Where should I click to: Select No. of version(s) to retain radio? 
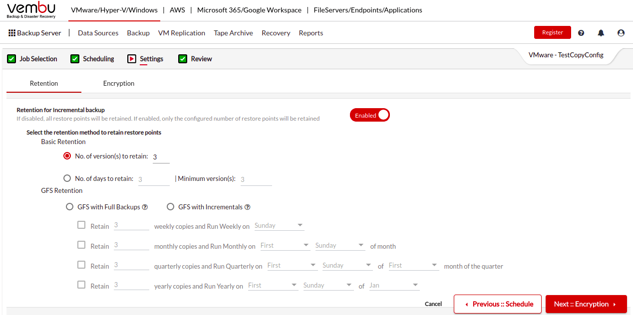tap(67, 156)
